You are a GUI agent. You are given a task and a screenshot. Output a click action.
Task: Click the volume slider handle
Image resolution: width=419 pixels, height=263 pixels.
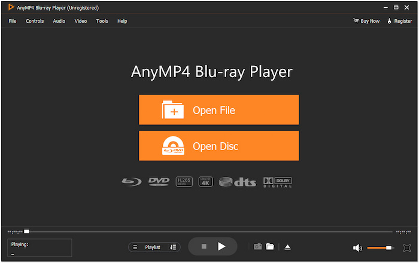pos(389,248)
